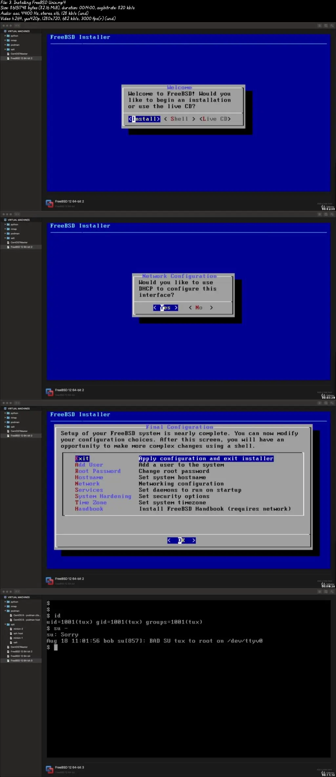Click the nmap folder icon in the Final Configuration frame
The image size is (336, 777).
[x=8, y=418]
